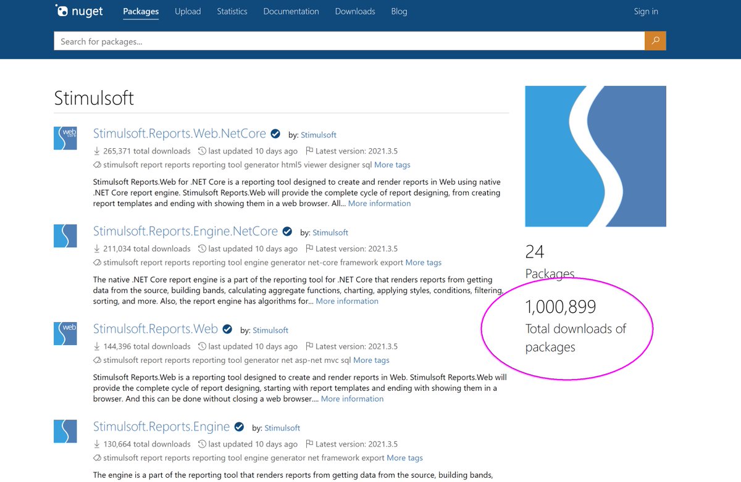Image resolution: width=741 pixels, height=482 pixels.
Task: Click download icon by 144,396 total downloads
Action: click(x=97, y=346)
